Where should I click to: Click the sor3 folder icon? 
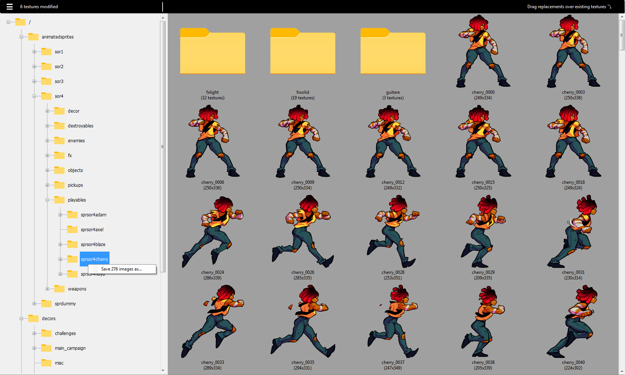(46, 82)
